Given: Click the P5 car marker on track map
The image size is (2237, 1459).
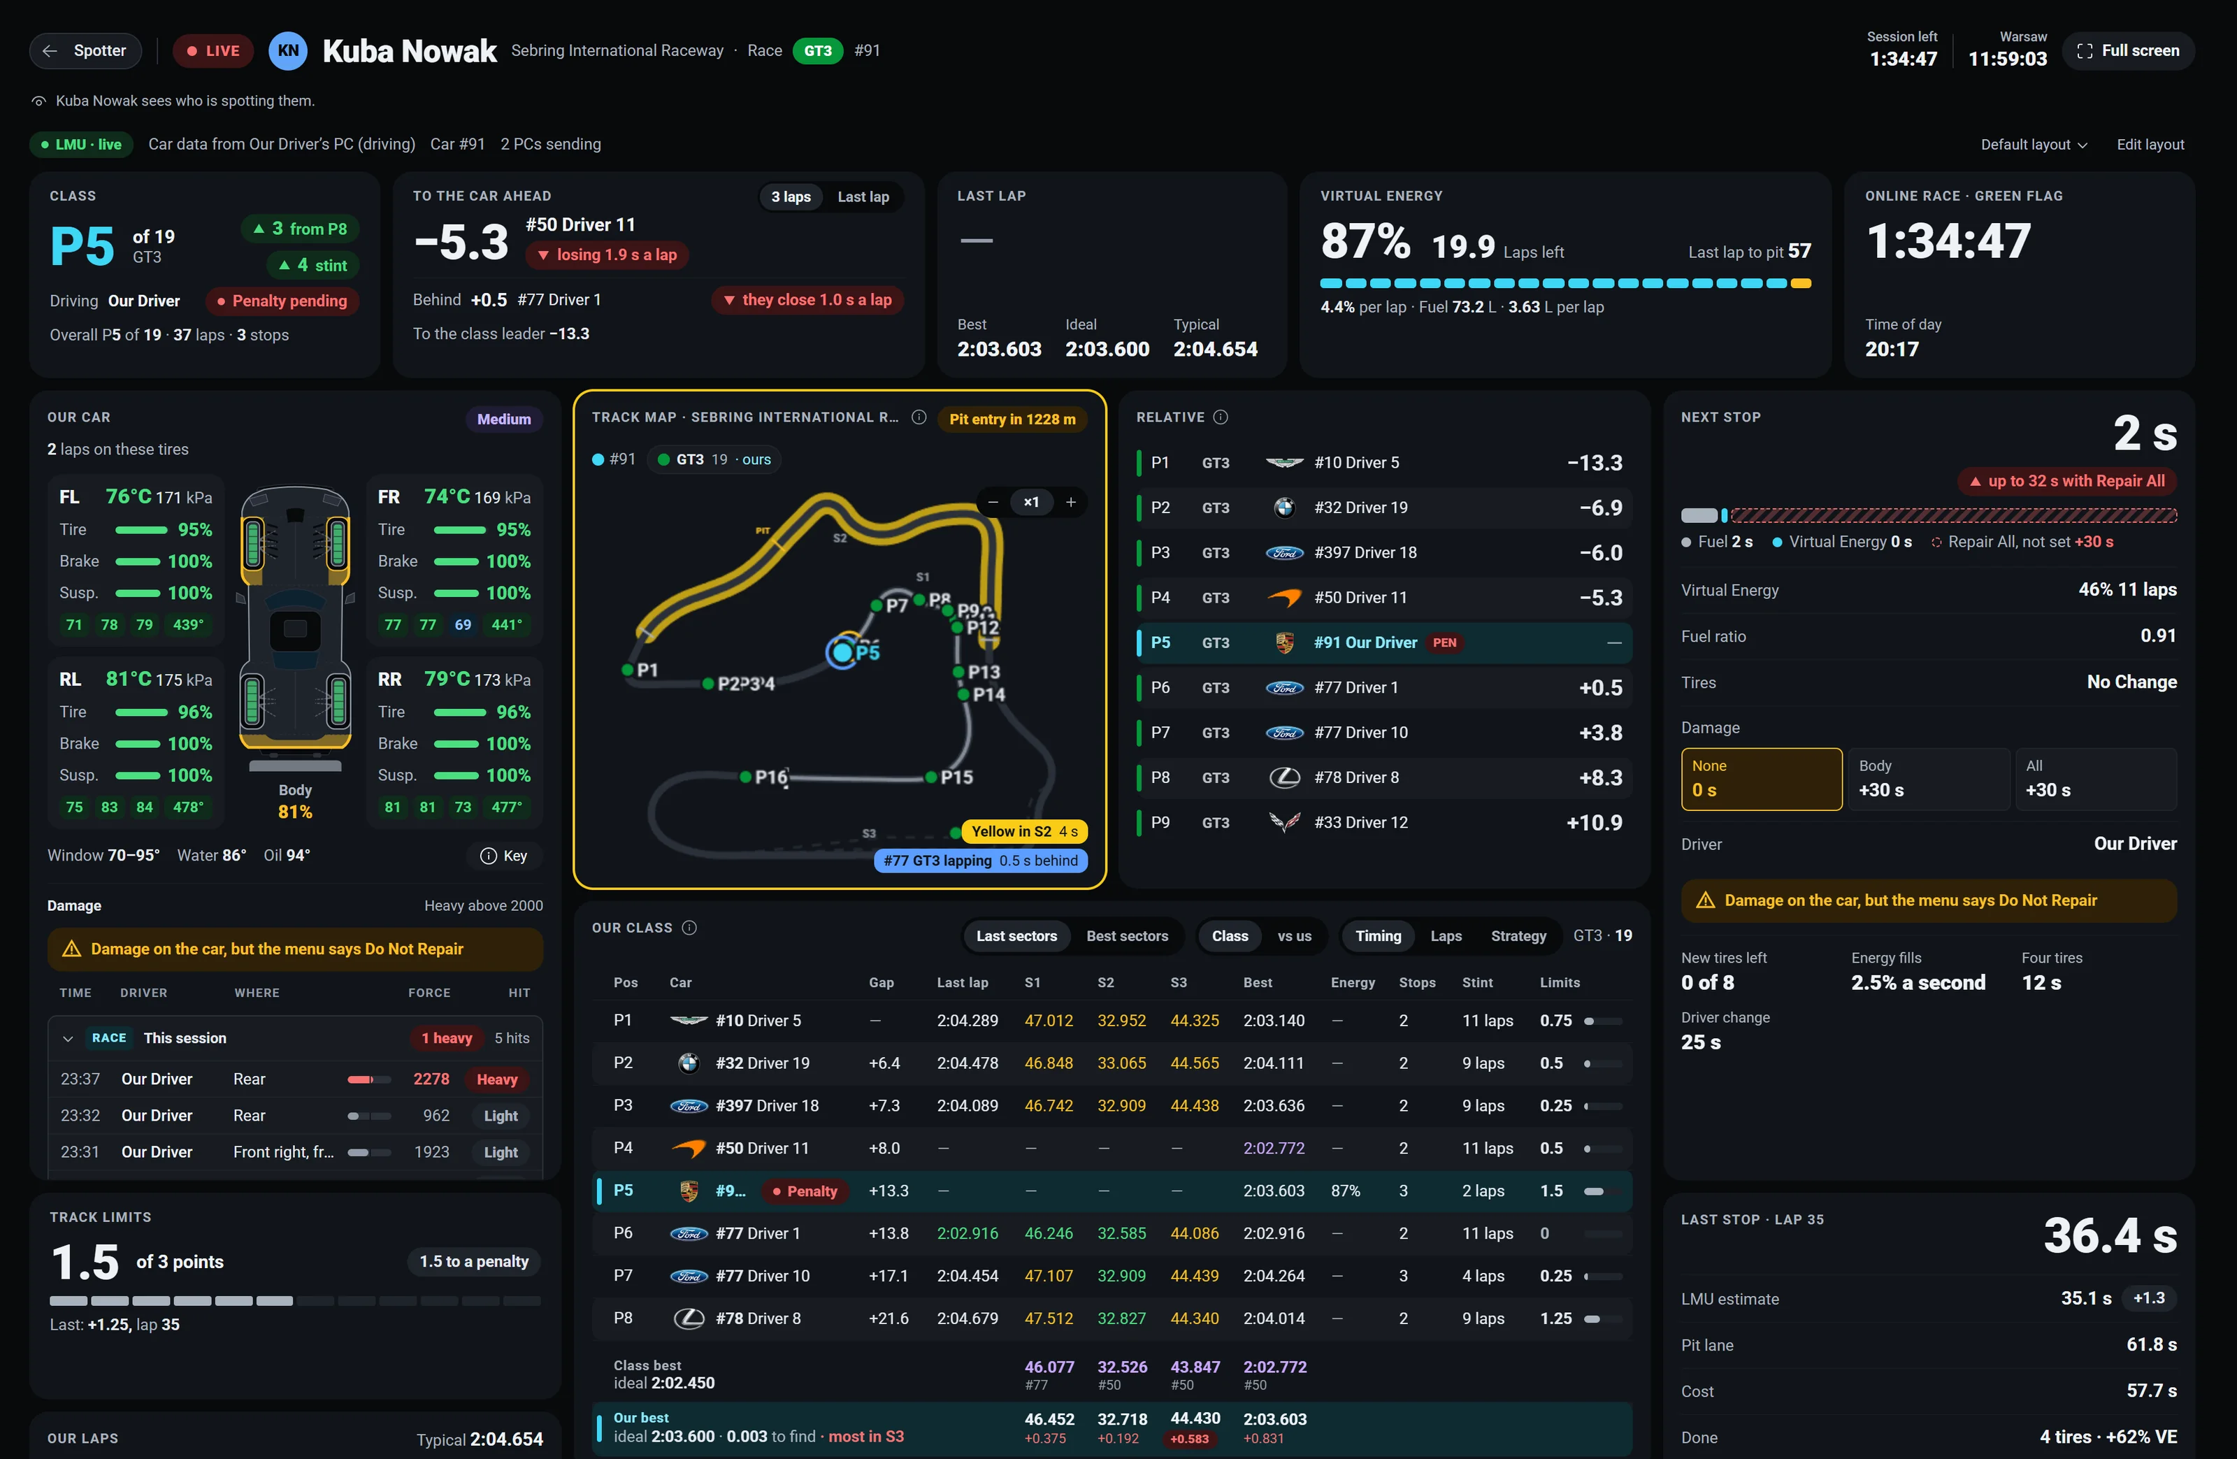Looking at the screenshot, I should tap(843, 652).
